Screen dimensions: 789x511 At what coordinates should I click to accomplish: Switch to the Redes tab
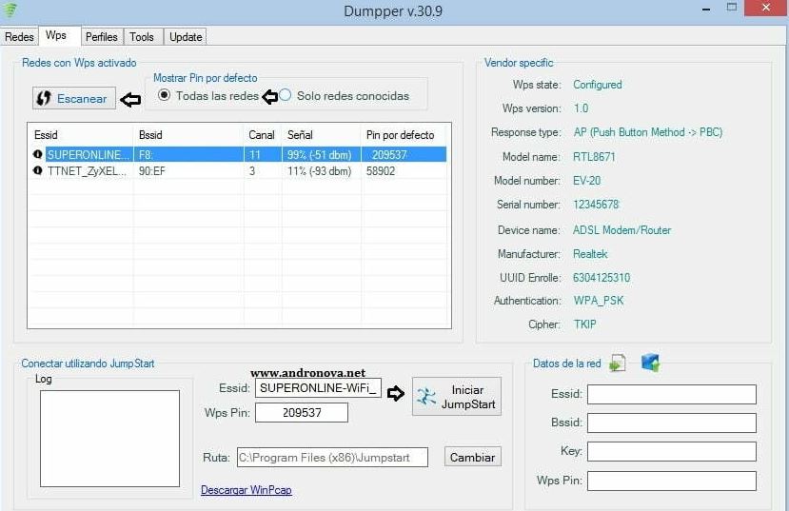19,37
